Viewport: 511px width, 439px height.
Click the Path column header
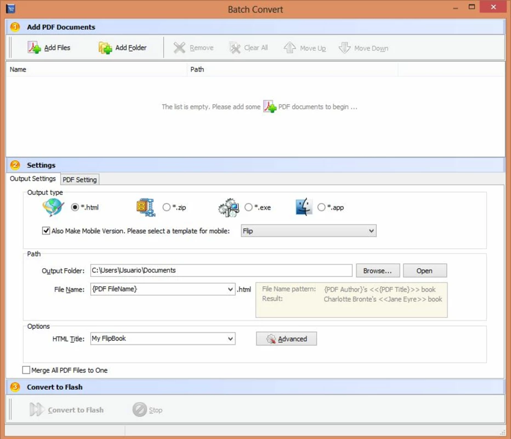[293, 69]
